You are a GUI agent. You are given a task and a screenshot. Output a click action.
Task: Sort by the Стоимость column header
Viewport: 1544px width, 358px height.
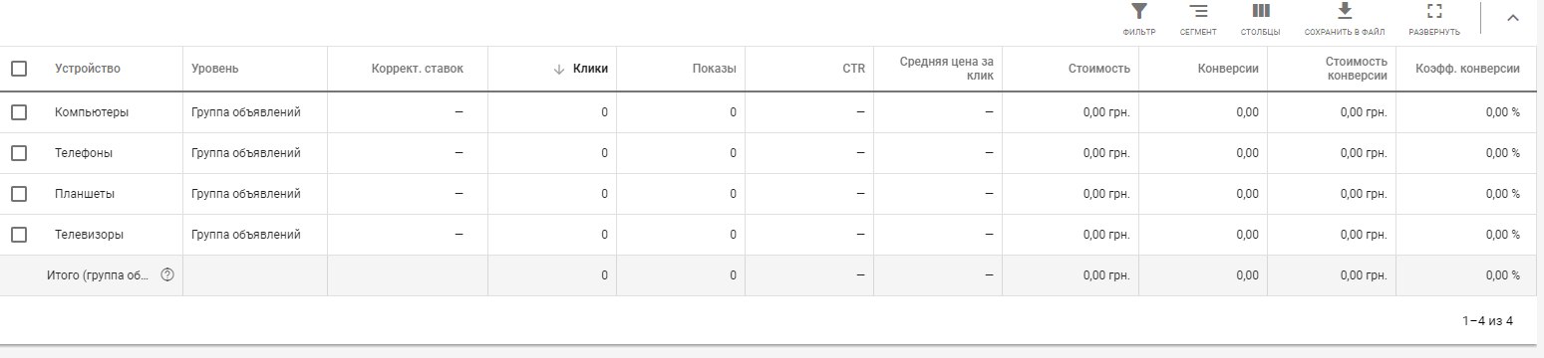[1098, 69]
